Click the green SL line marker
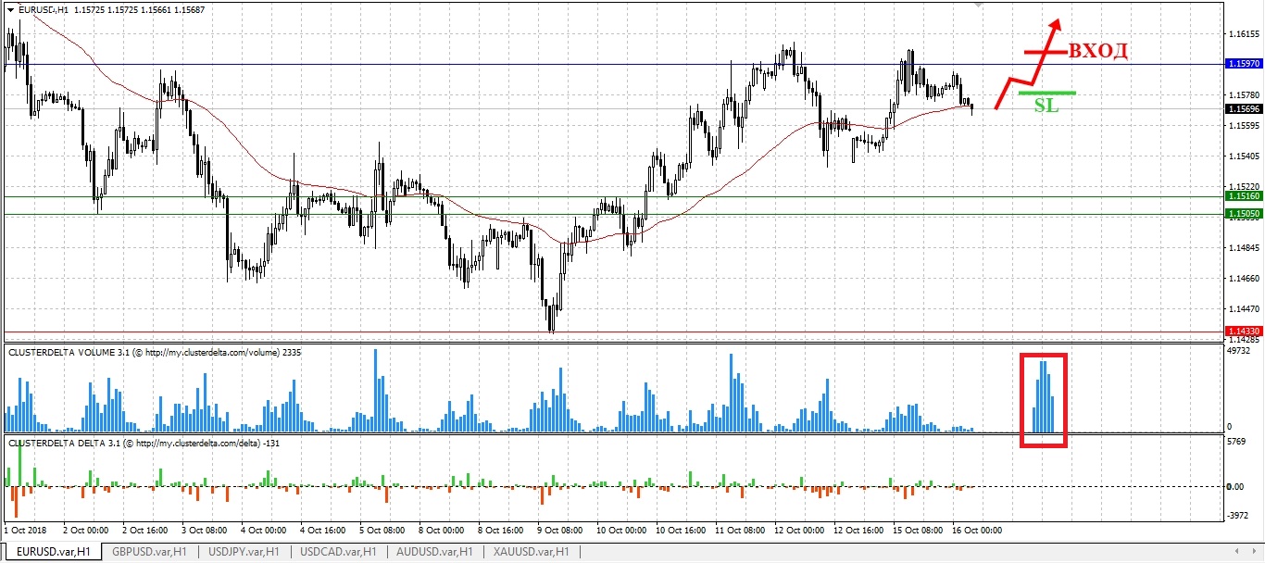 click(x=1046, y=93)
